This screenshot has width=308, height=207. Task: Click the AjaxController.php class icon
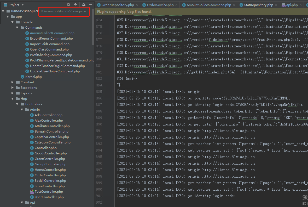32,121
